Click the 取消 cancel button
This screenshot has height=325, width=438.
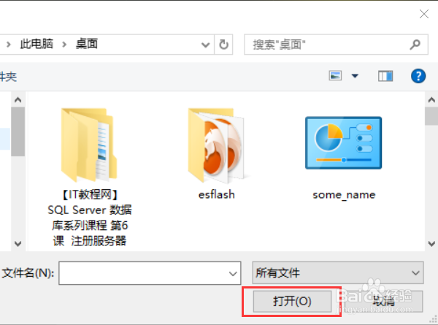(384, 301)
